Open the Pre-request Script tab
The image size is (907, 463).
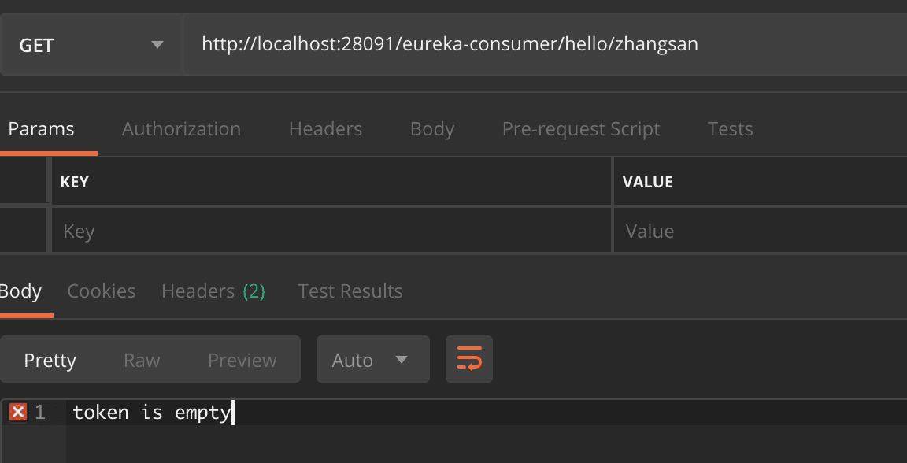(x=581, y=129)
